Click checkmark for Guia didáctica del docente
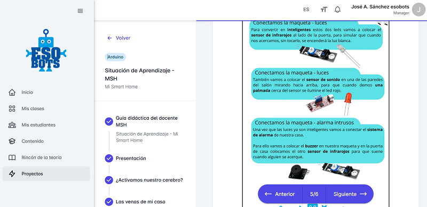 click(109, 121)
